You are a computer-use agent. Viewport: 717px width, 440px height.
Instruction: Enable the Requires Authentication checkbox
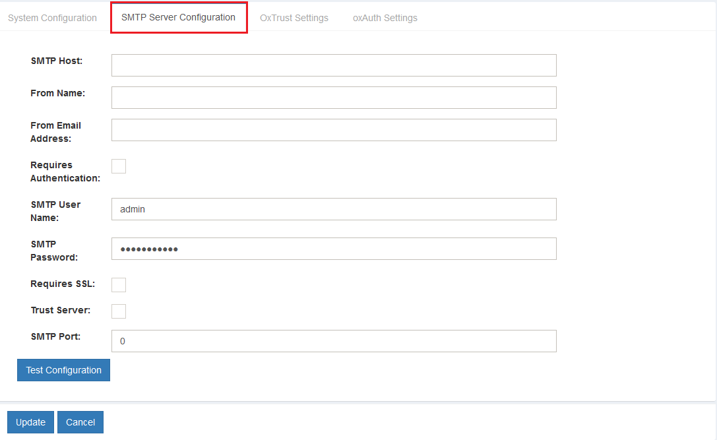[x=118, y=166]
